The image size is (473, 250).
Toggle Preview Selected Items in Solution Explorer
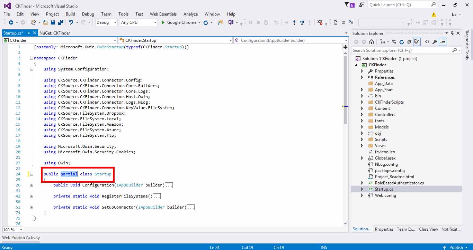pos(443,42)
